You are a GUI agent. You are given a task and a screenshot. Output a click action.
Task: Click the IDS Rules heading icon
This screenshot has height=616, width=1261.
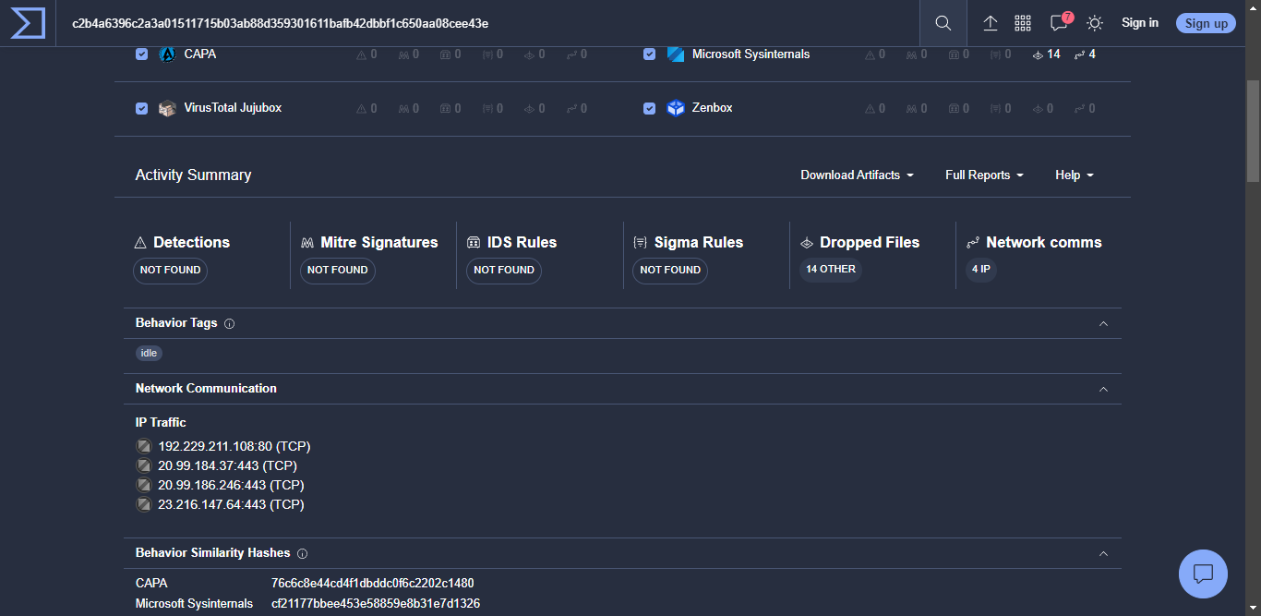tap(474, 243)
